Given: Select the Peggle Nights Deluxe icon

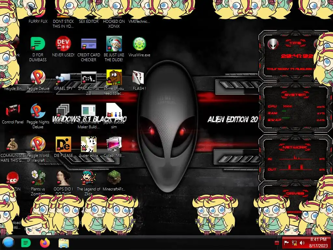Looking at the screenshot, I should (38, 111).
